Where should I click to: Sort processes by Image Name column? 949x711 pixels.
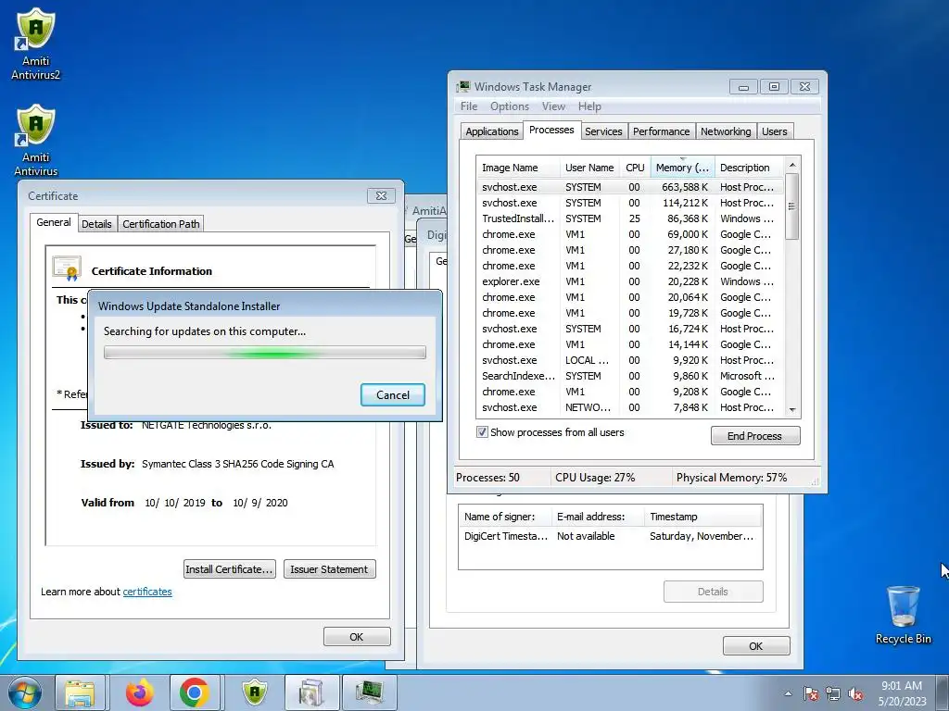[518, 168]
